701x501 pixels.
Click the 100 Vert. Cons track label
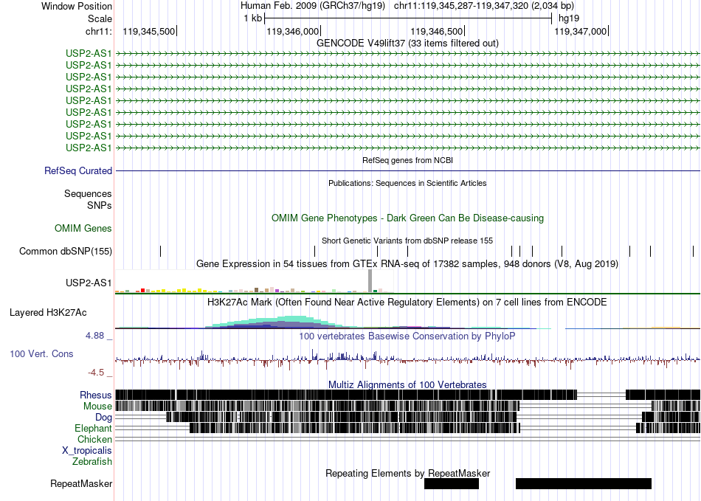pyautogui.click(x=41, y=354)
